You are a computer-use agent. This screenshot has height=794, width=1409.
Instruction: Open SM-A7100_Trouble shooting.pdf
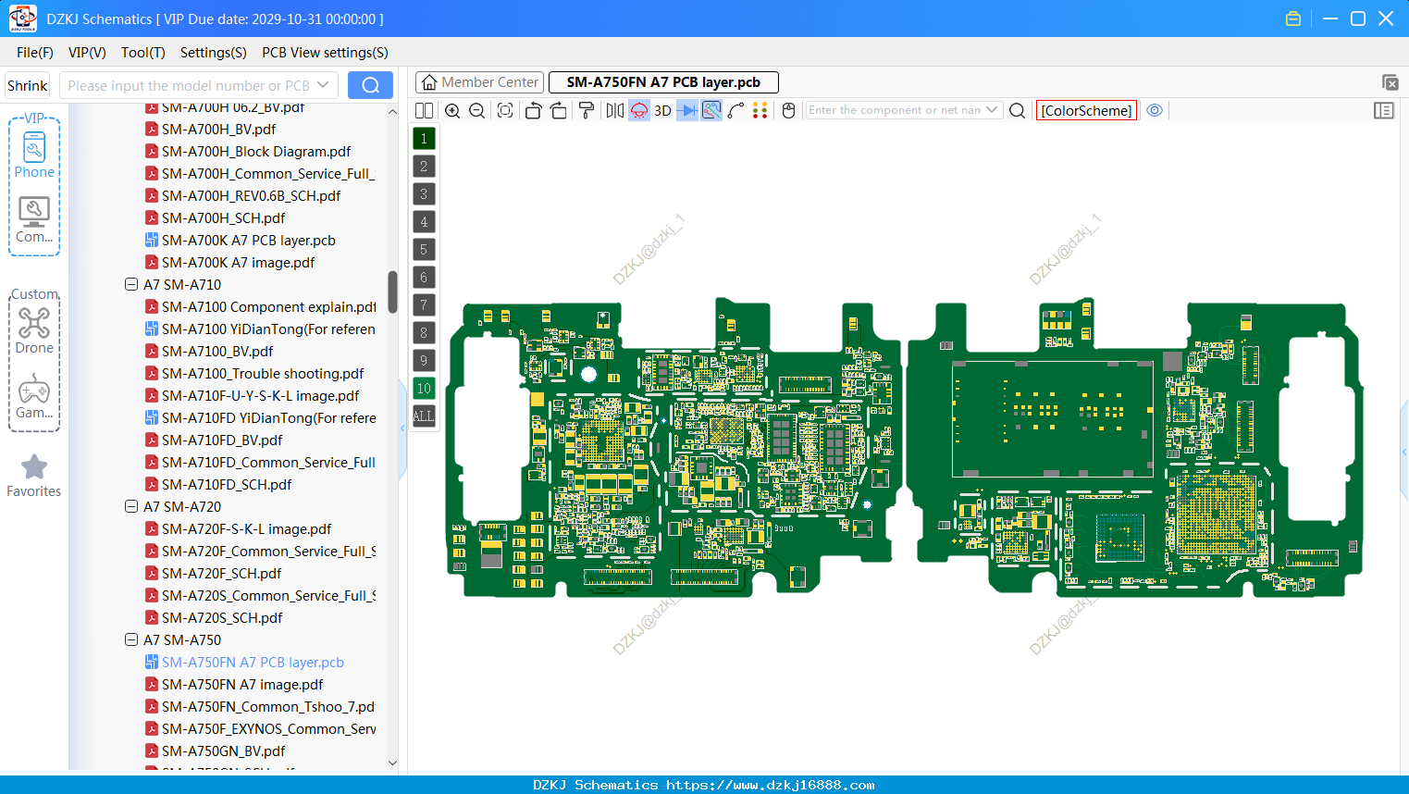(x=262, y=373)
